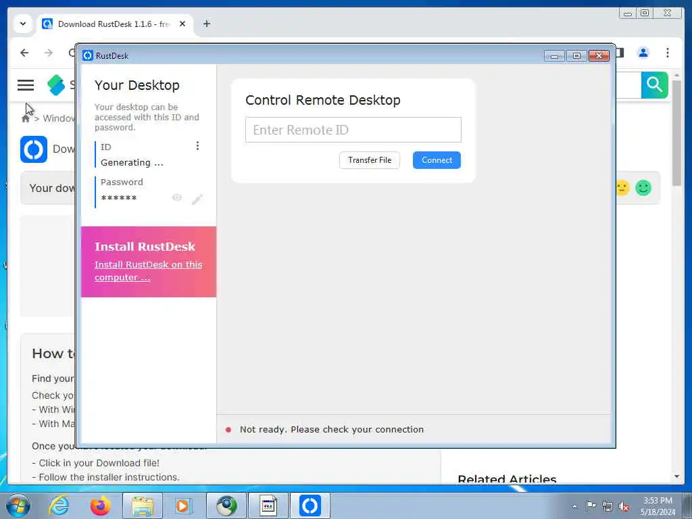Click the scrollbar down arrow in browser
The width and height of the screenshot is (692, 519).
[676, 476]
